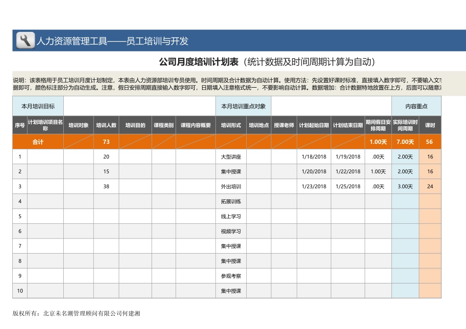Screen dimensions: 466x329
Task: Click the total class hours value 56
Action: click(x=429, y=142)
